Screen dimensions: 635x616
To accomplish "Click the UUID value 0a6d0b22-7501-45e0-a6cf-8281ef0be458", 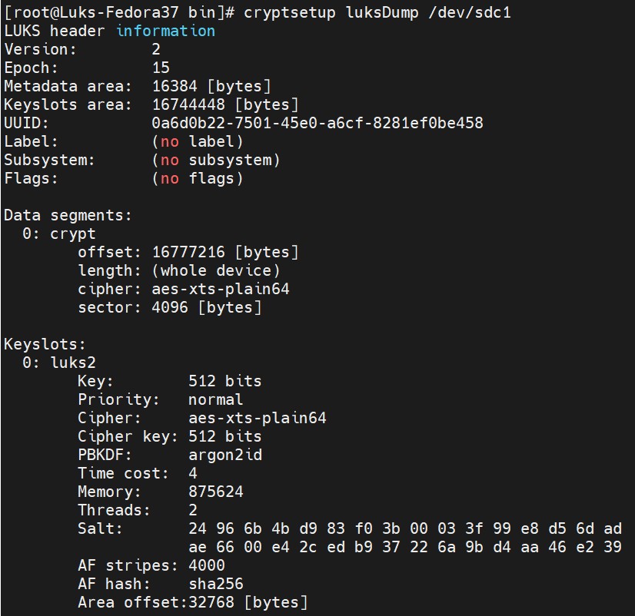I will (317, 123).
